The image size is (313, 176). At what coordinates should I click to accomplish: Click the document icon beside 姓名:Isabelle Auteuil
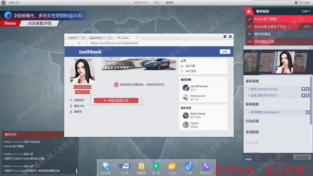pos(307,89)
